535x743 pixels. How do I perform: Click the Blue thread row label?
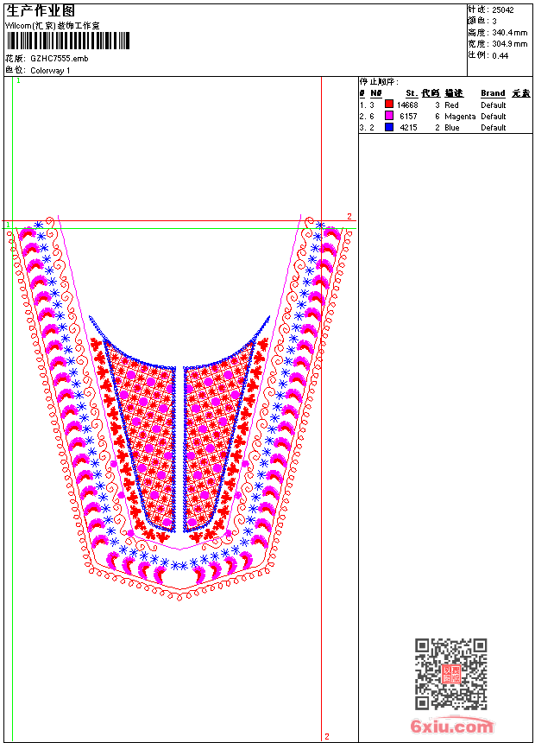click(x=452, y=128)
